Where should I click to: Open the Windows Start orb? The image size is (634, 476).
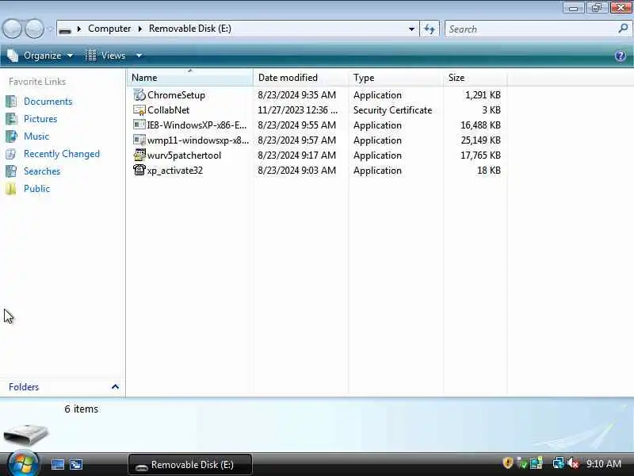pos(23,464)
